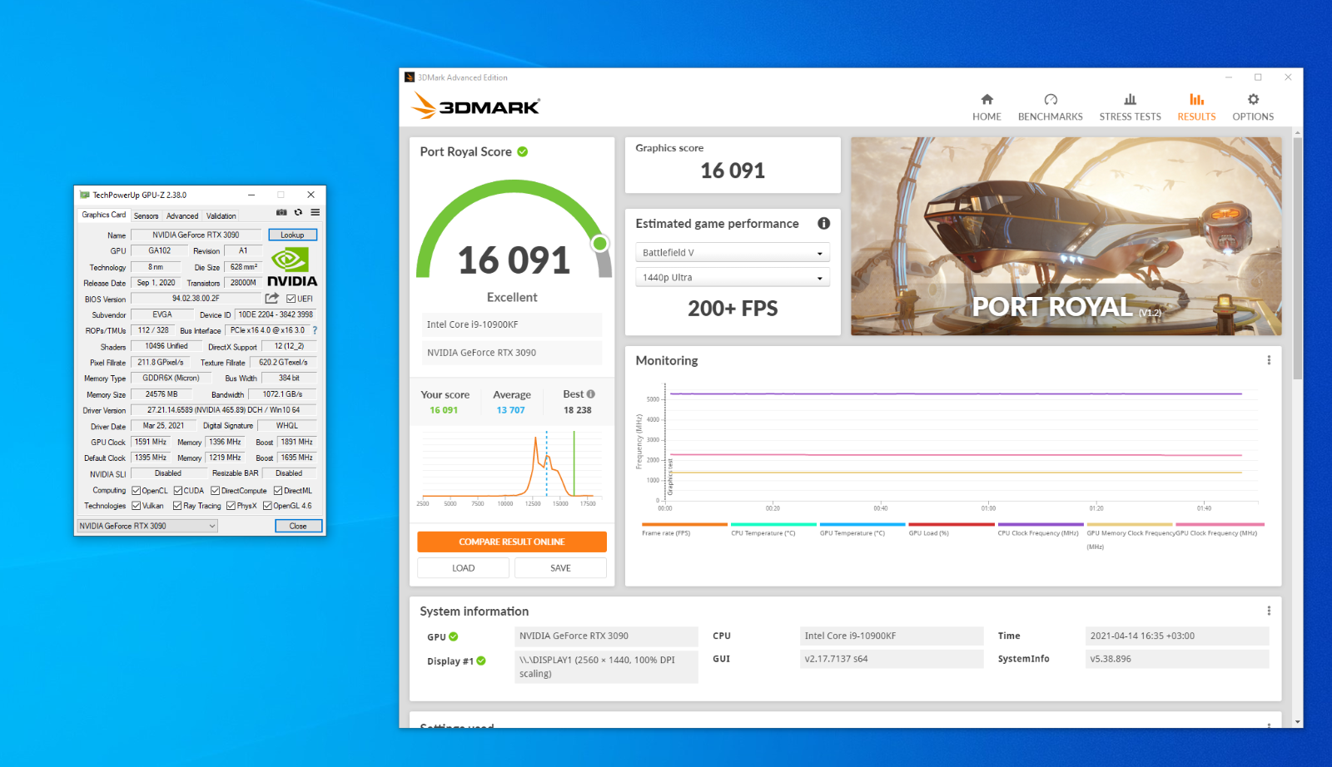Click the Average score 13 707
Screen dimensions: 1332x767
(x=510, y=410)
